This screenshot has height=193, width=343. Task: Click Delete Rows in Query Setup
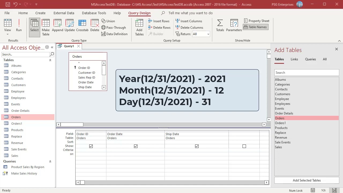(x=159, y=27)
